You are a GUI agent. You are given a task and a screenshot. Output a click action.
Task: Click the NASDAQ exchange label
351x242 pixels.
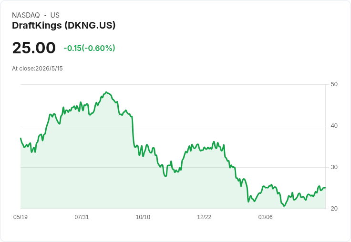(x=26, y=15)
